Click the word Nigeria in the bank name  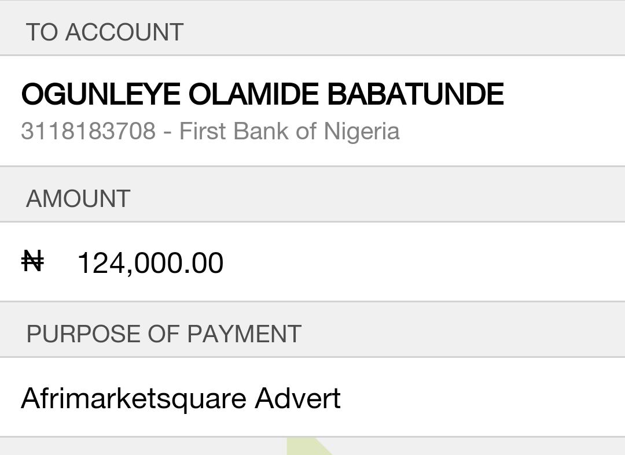[362, 131]
